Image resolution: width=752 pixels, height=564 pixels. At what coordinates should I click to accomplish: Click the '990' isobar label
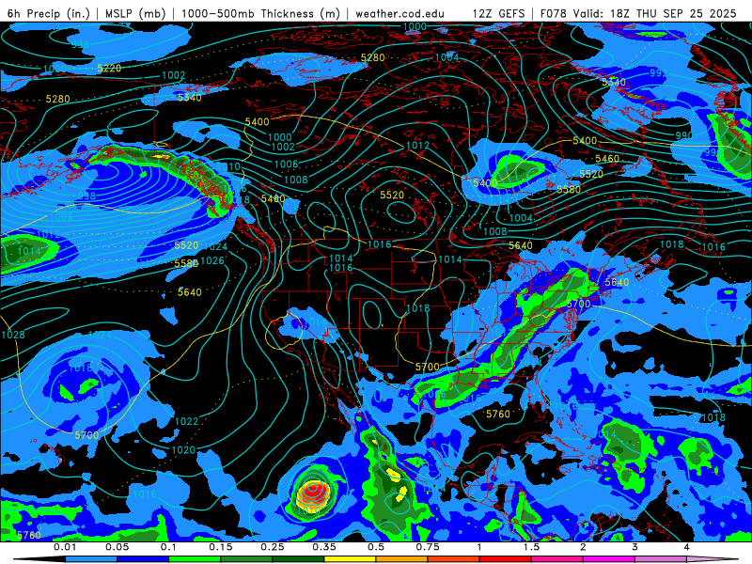[x=684, y=135]
